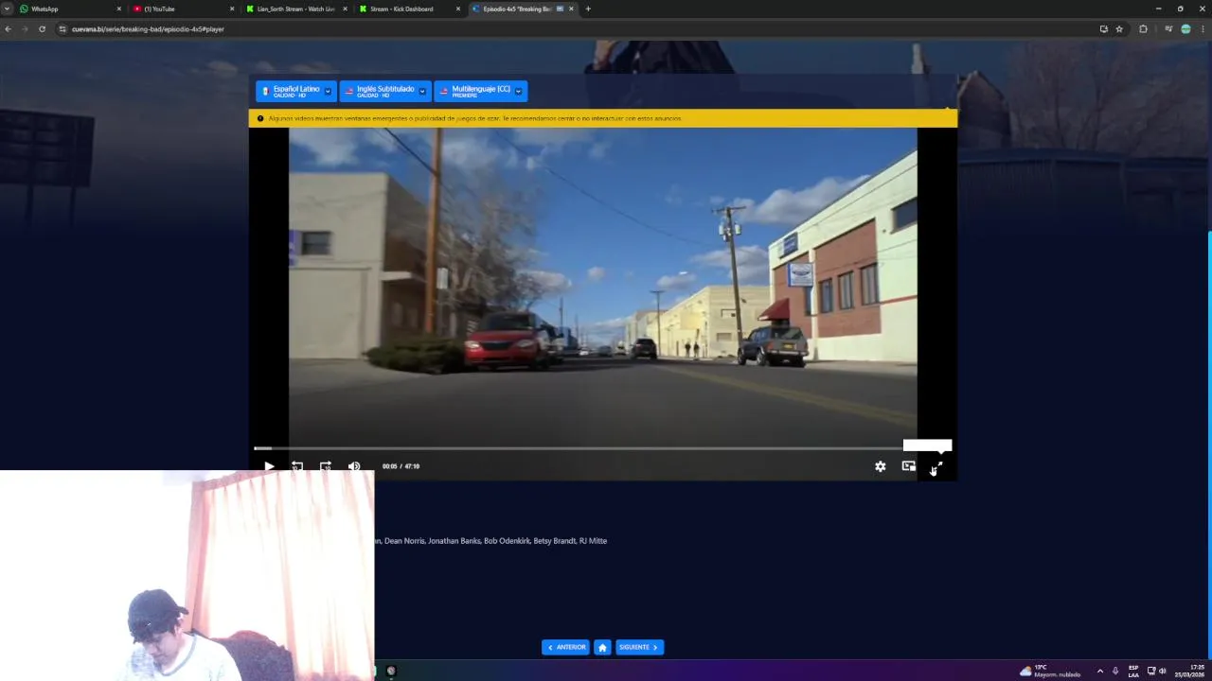1212x681 pixels.
Task: Reload the current page
Action: (x=42, y=29)
